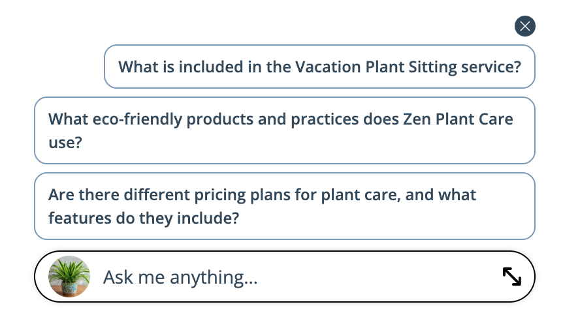Click the prompt bubble ending in "use?"
This screenshot has width=563, height=330.
pyautogui.click(x=285, y=130)
